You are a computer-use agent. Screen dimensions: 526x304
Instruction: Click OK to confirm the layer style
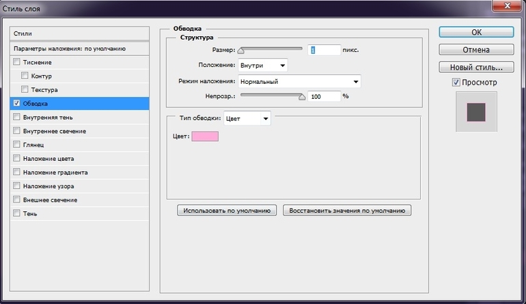pyautogui.click(x=475, y=32)
